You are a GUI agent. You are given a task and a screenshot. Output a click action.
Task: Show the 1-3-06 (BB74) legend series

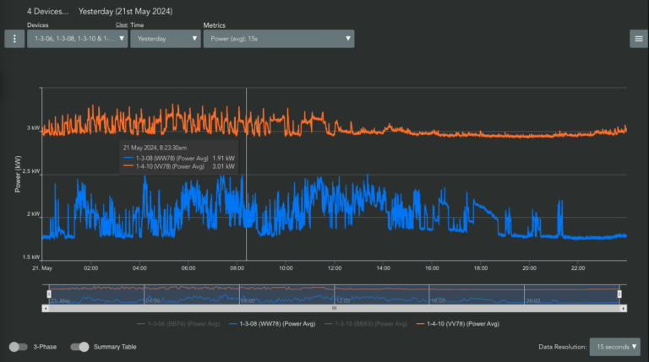(178, 323)
